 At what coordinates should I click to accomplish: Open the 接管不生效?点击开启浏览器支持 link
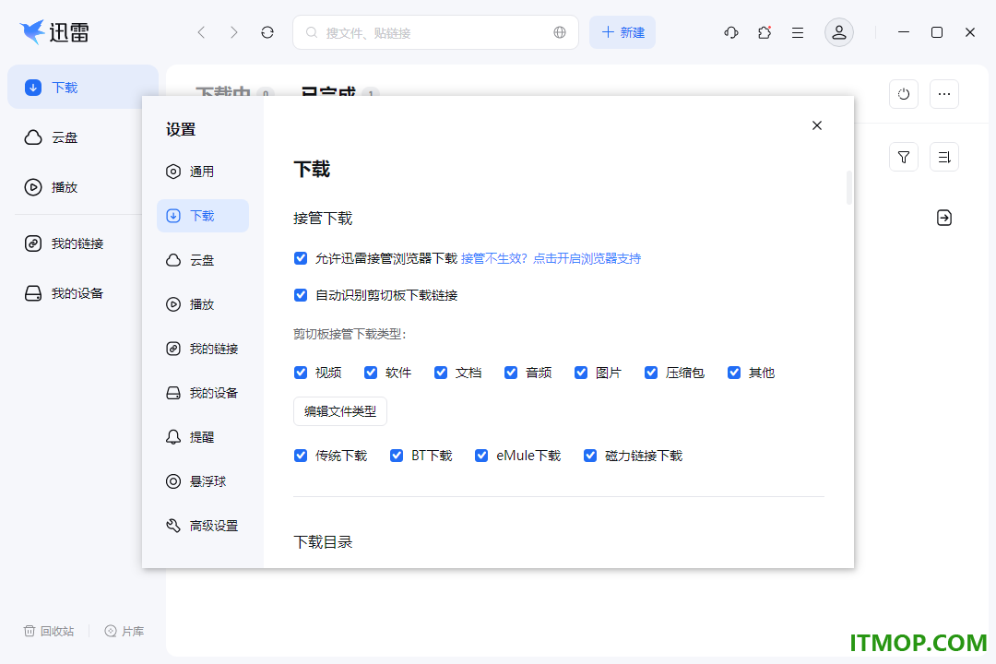click(551, 258)
